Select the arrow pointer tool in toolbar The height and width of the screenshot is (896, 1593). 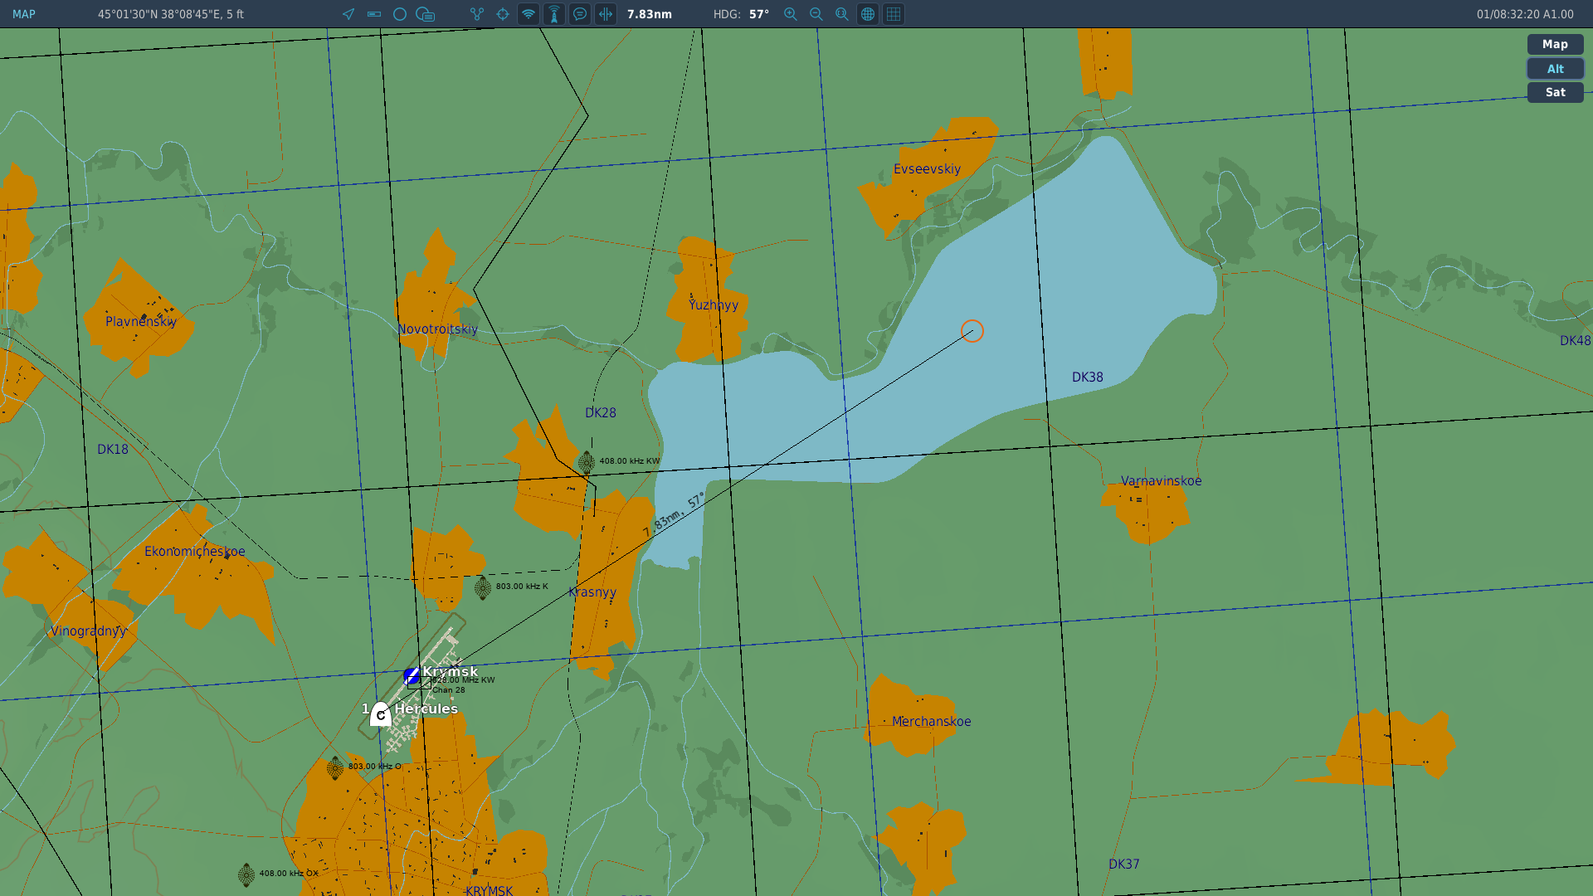pos(348,14)
